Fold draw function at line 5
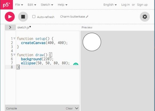Image resolution: width=155 pixels, height=111 pixels. click(14, 55)
